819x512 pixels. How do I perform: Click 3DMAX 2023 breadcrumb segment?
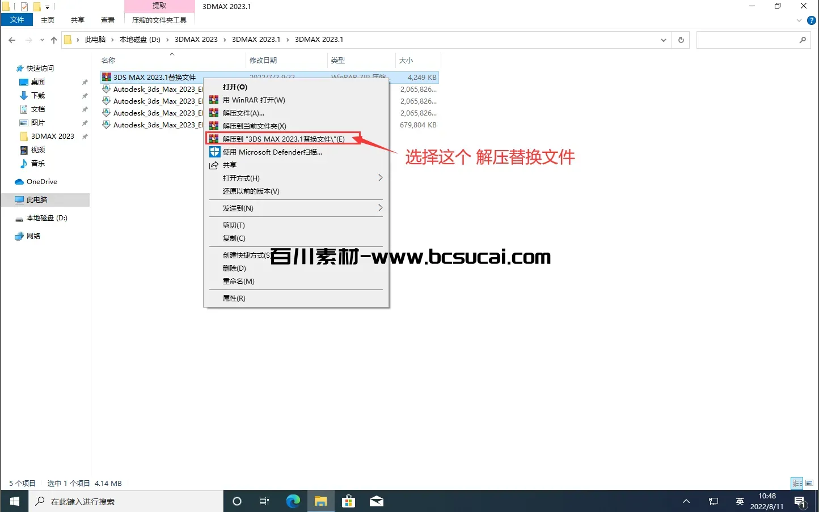[196, 40]
